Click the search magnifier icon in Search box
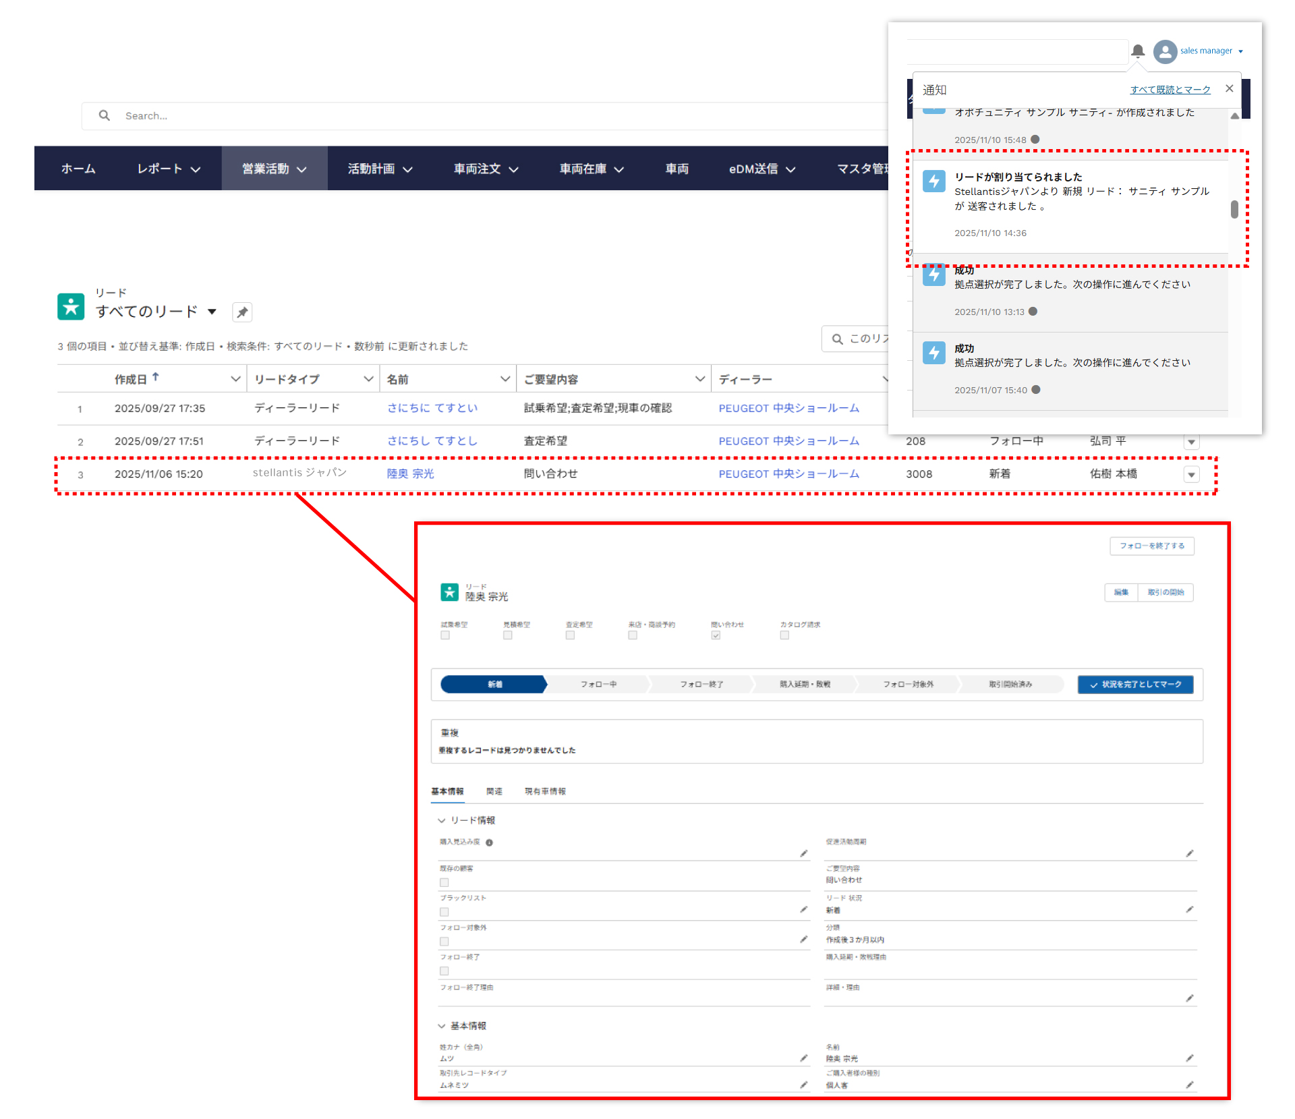The image size is (1295, 1119). pyautogui.click(x=105, y=116)
